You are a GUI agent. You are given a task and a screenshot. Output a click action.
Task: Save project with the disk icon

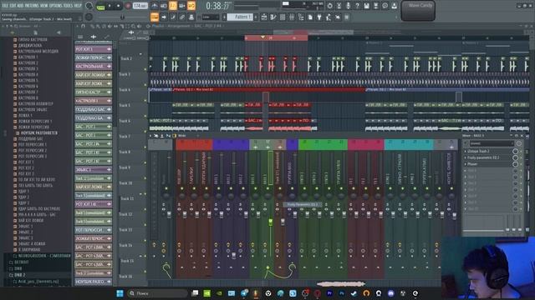coord(366,6)
